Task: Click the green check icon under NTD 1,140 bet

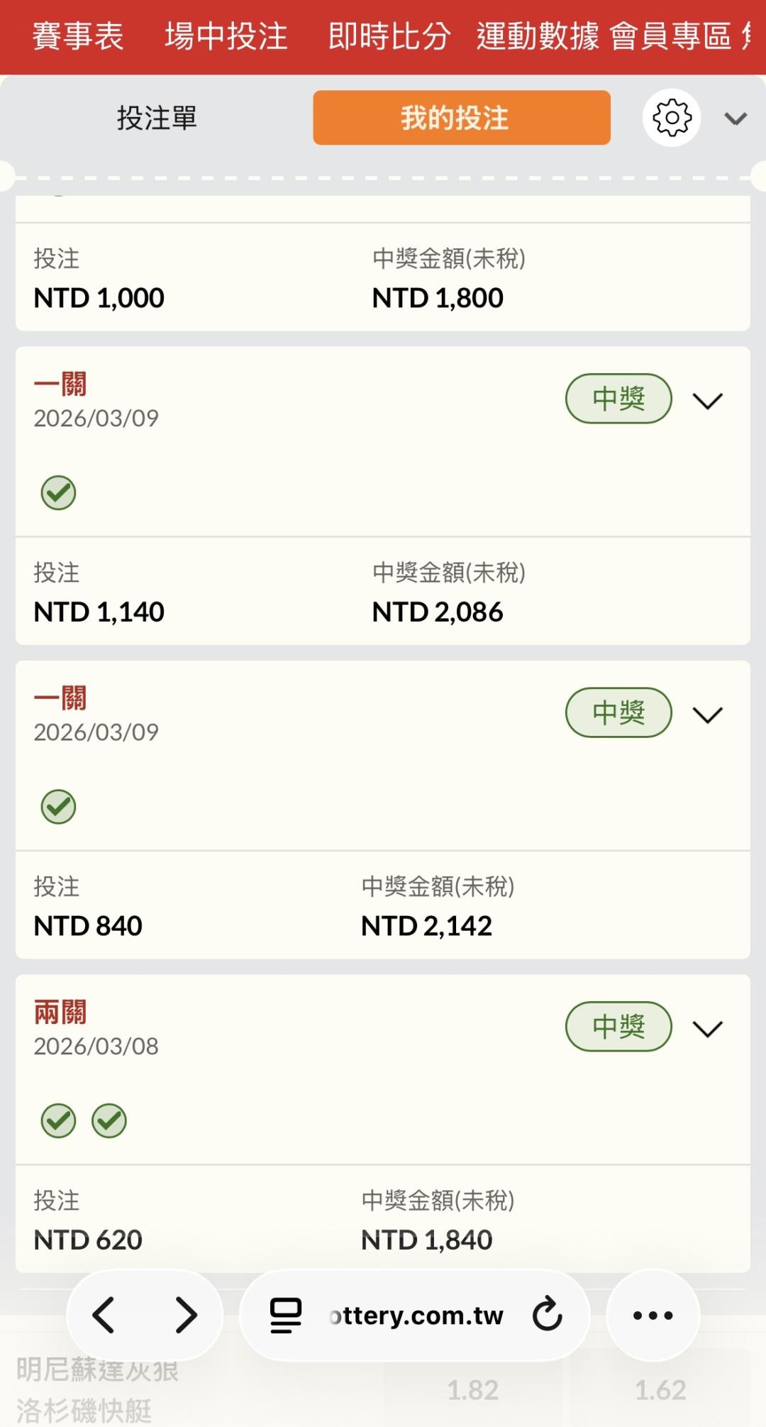Action: pos(58,492)
